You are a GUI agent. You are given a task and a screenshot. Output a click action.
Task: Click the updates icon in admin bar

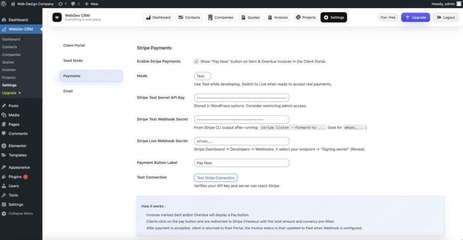tap(61, 4)
